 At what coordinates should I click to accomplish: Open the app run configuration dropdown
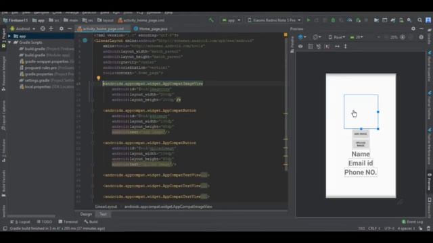point(231,20)
